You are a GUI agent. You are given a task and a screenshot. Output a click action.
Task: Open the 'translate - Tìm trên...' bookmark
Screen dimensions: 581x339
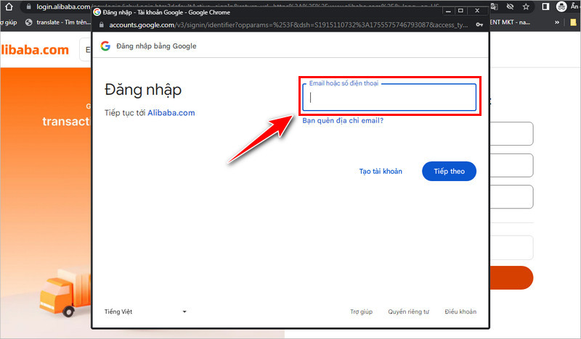point(58,22)
